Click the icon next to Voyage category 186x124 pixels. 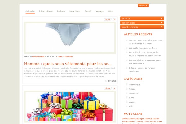click(126, 102)
